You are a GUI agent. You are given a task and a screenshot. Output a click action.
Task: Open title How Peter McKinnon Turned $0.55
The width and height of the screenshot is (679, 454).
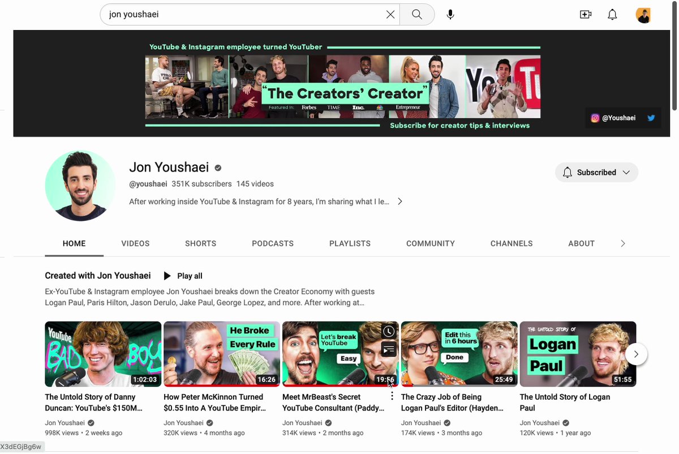pos(215,402)
